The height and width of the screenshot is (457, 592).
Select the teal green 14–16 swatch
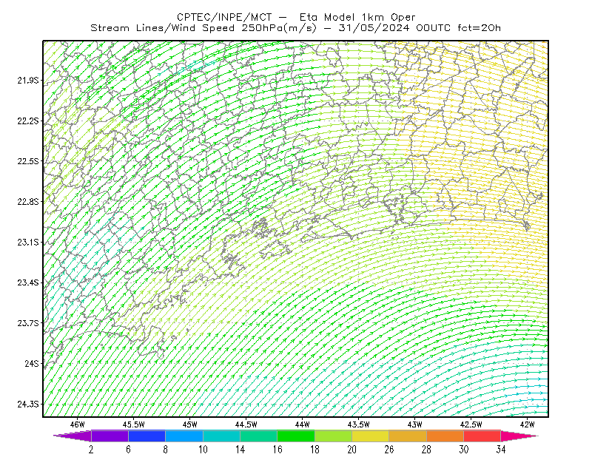pos(258,436)
